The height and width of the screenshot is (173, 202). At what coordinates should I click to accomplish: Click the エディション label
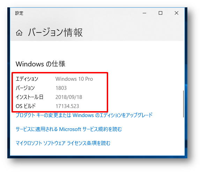click(27, 79)
